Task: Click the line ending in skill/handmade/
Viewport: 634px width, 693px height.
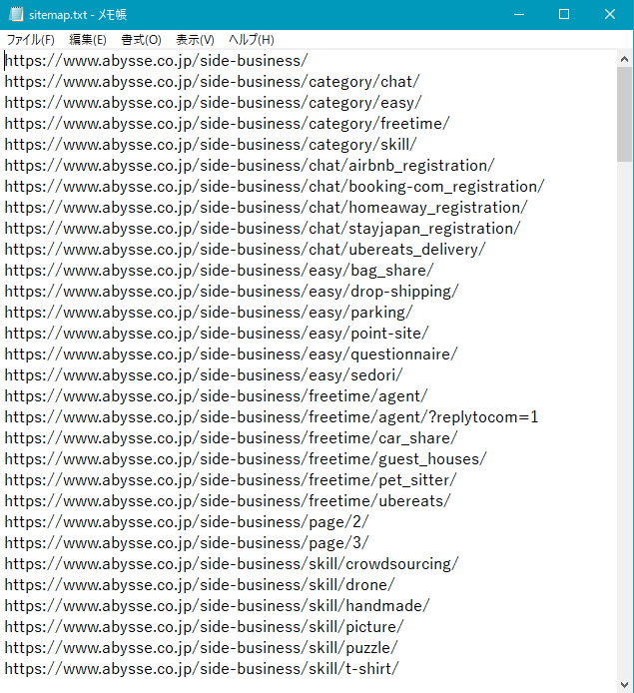Action: pyautogui.click(x=217, y=606)
